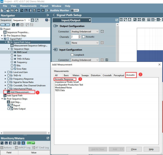Click the Run Sequence play button
Viewport: 163px width, 155px height.
[x=5, y=25]
